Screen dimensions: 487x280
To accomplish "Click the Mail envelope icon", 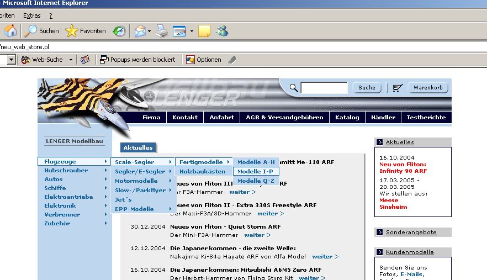I will (x=140, y=31).
